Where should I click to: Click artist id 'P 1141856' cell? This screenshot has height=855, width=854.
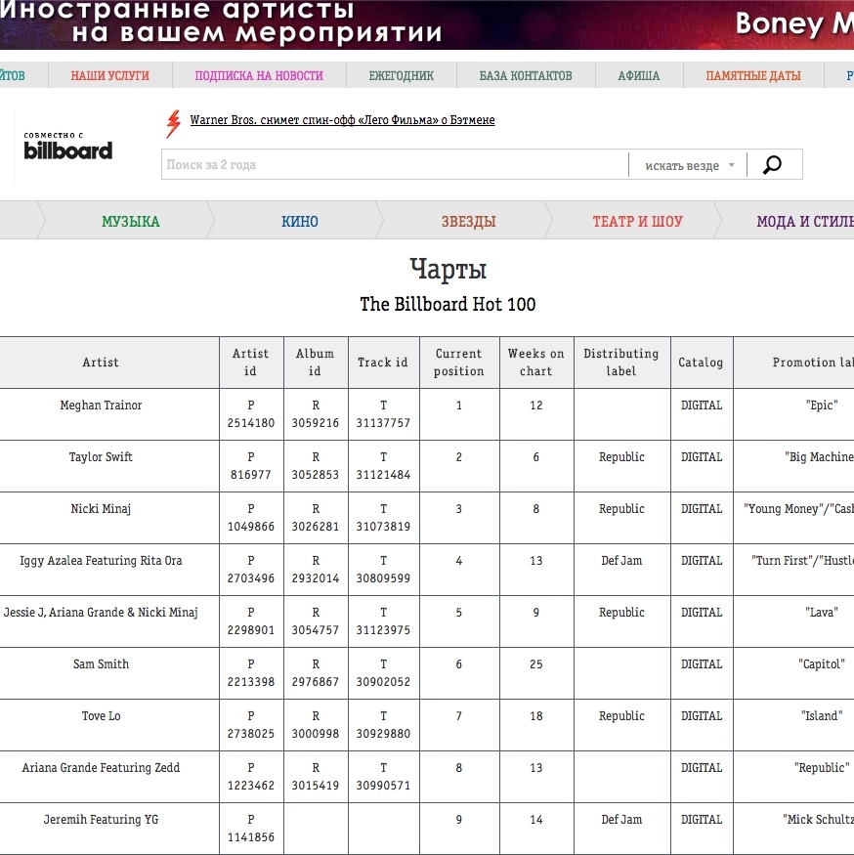251,829
